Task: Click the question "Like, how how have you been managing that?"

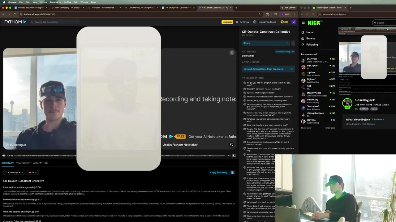Action: [267, 125]
